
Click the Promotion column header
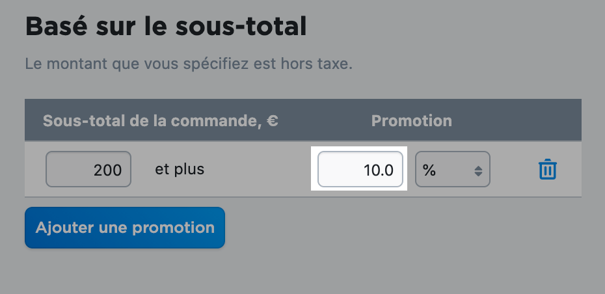411,121
